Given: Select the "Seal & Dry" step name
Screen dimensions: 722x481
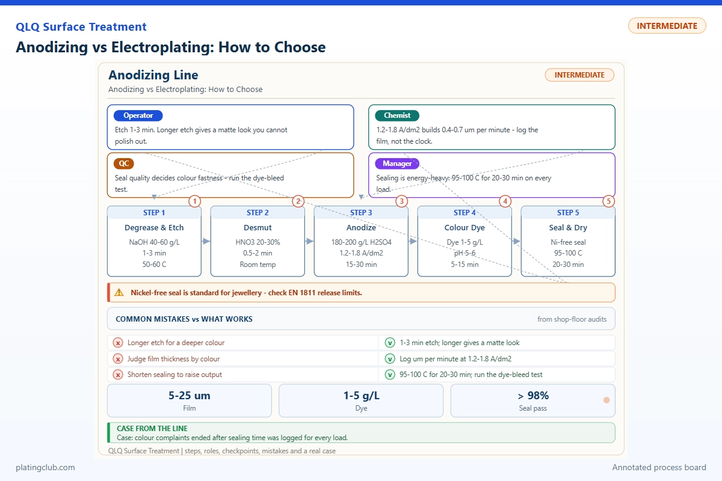Looking at the screenshot, I should pyautogui.click(x=568, y=228).
